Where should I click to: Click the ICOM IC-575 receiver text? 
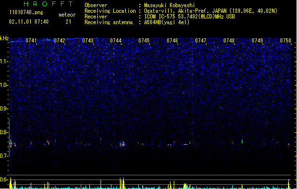189,17
